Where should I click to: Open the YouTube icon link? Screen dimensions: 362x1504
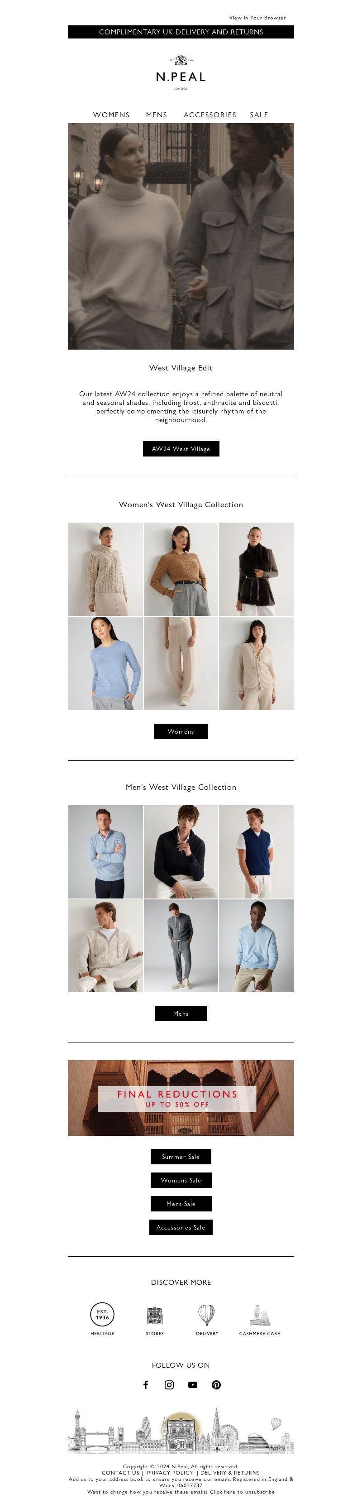(193, 1384)
